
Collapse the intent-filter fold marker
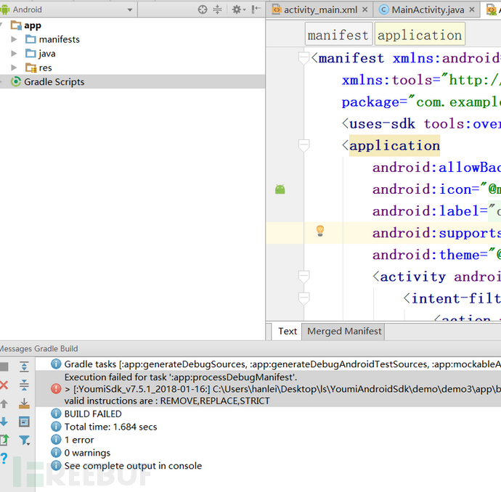click(304, 298)
